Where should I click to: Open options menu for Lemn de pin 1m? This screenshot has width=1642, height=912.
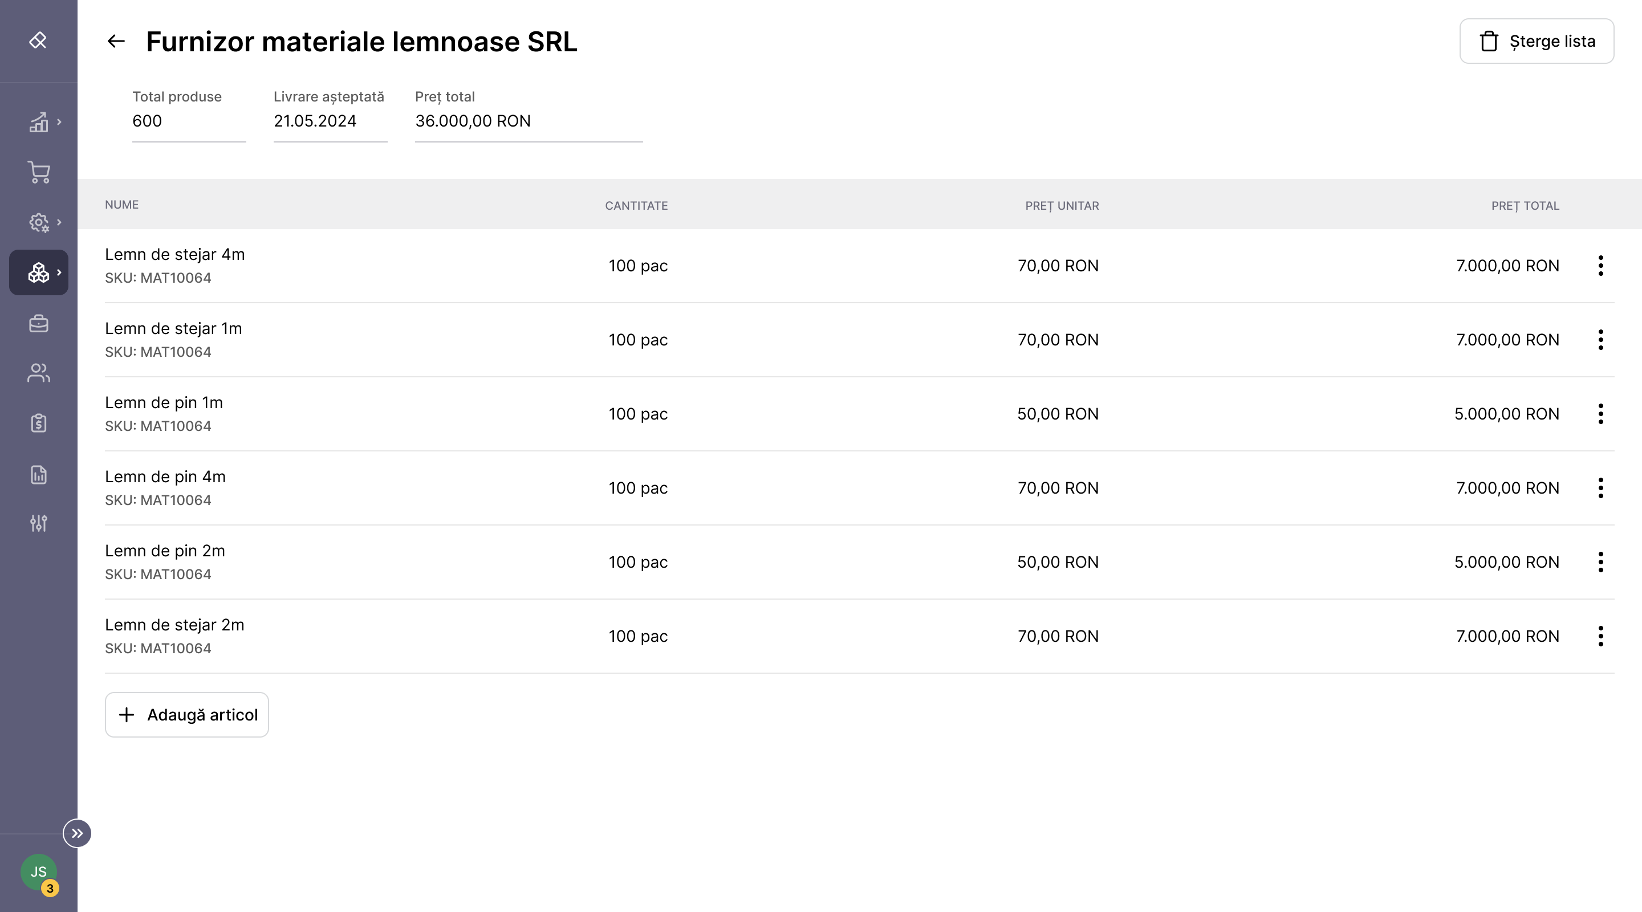(1600, 414)
